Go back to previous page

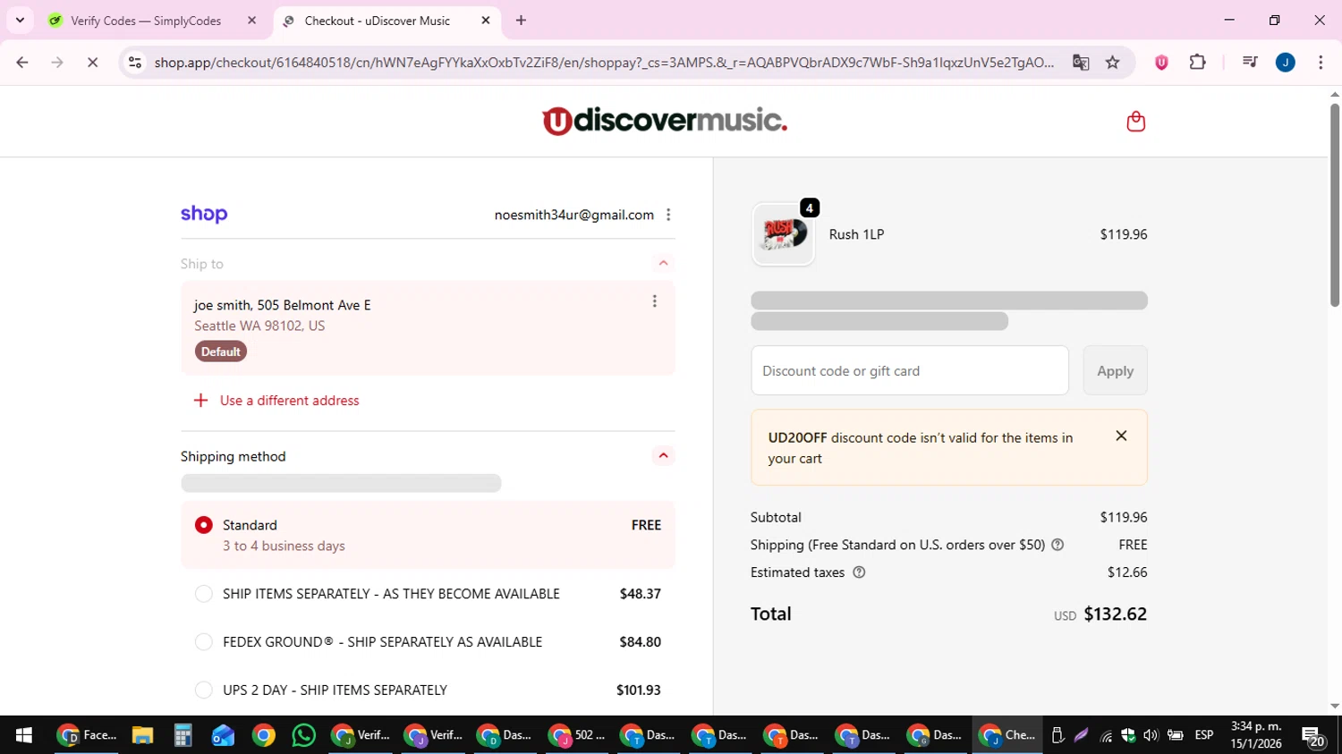pyautogui.click(x=22, y=63)
